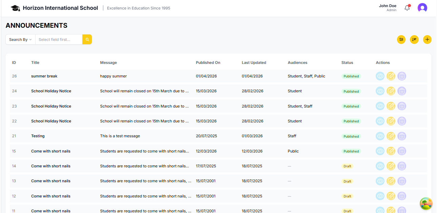This screenshot has height=213, width=437.
Task: View announcement with ID 23
Action: pyautogui.click(x=380, y=106)
